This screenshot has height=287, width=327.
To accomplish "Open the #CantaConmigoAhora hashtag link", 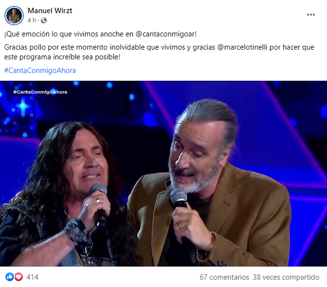I will coord(40,70).
